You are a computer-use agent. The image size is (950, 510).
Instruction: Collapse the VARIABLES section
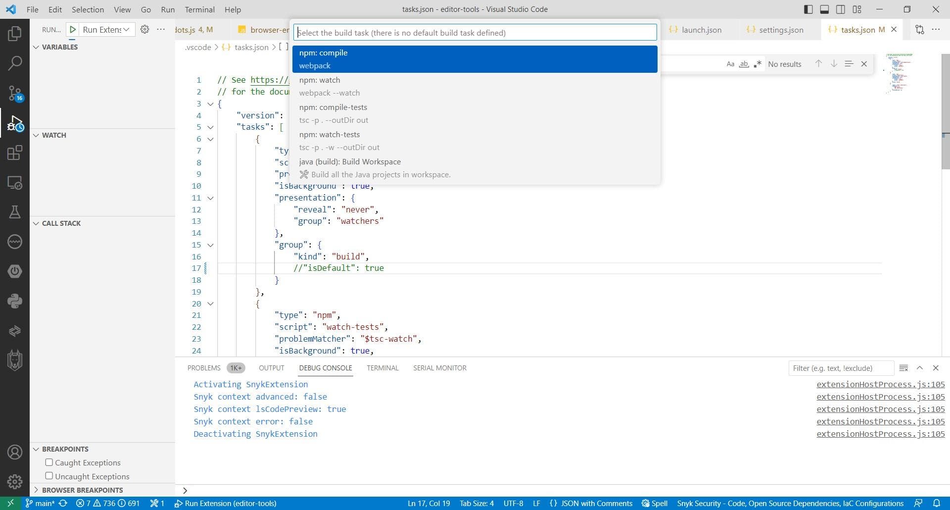point(36,47)
